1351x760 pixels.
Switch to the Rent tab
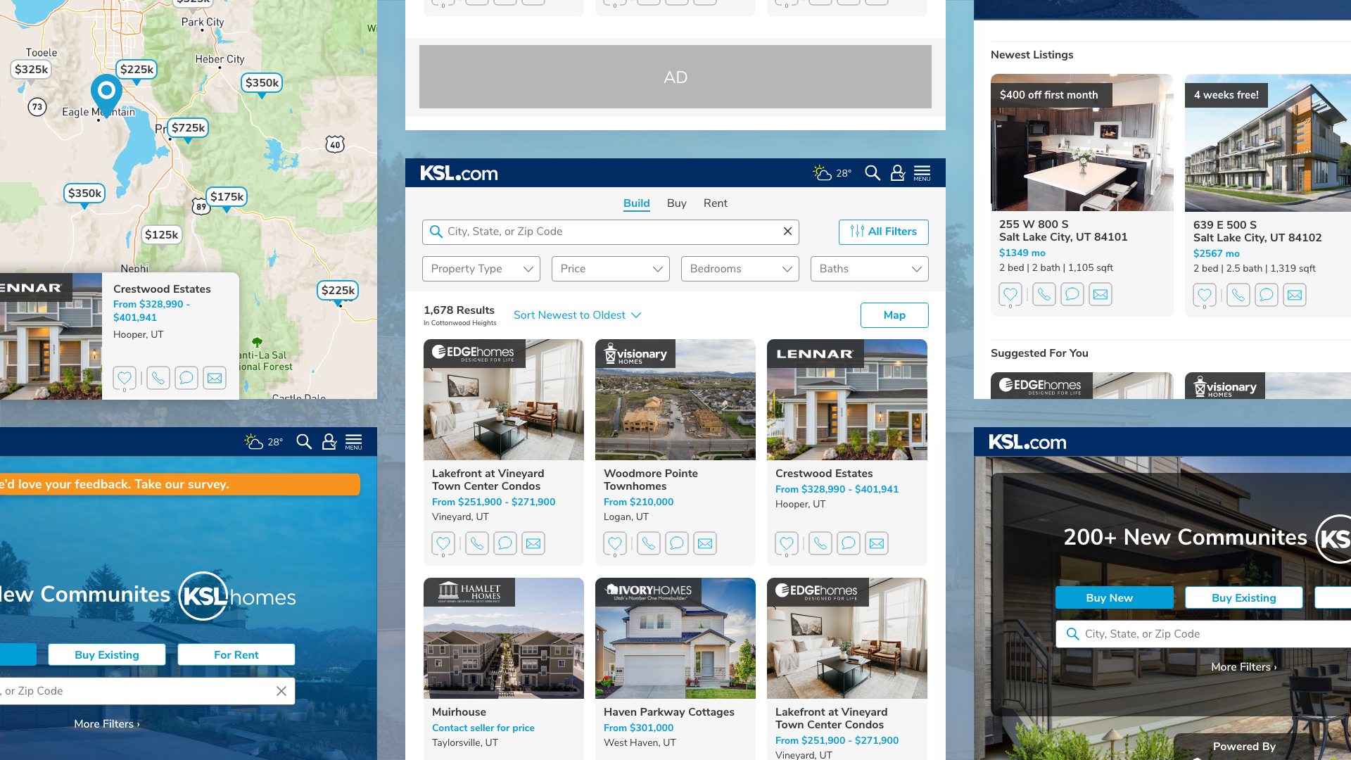click(715, 203)
